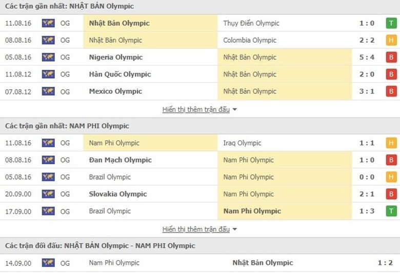Image resolution: width=400 pixels, height=273 pixels.
Task: Open Iraq Olympic team link
Action: tap(242, 143)
